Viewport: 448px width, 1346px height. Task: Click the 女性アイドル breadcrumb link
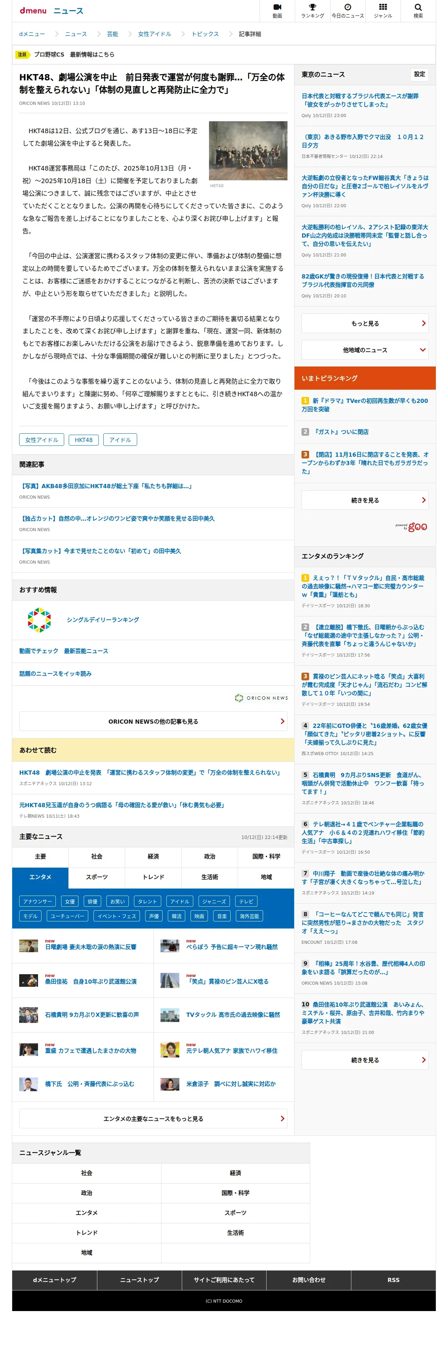pyautogui.click(x=154, y=34)
